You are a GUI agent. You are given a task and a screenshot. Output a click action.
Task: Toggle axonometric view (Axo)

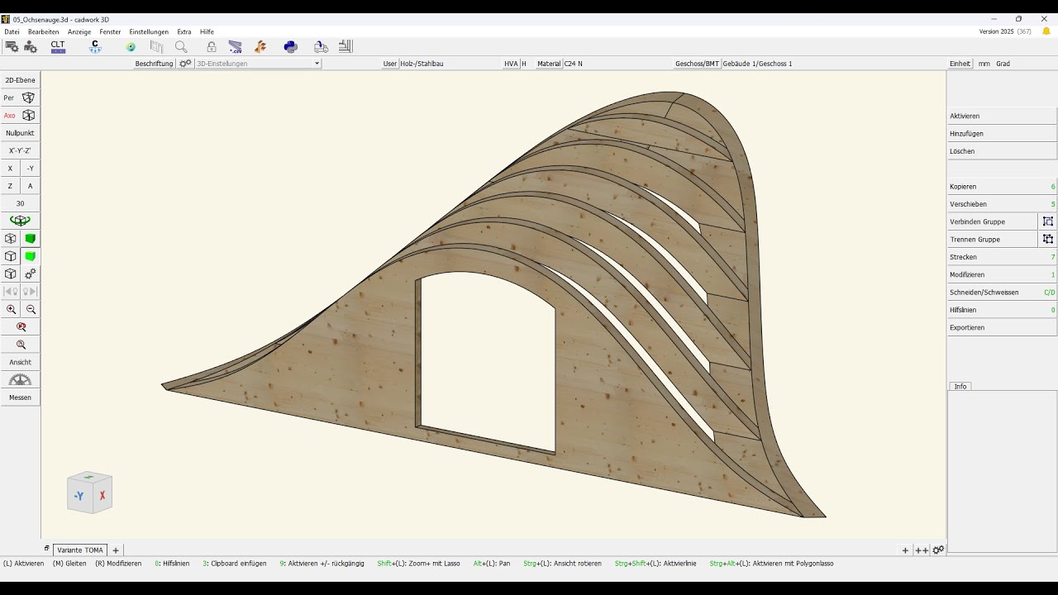(x=21, y=116)
